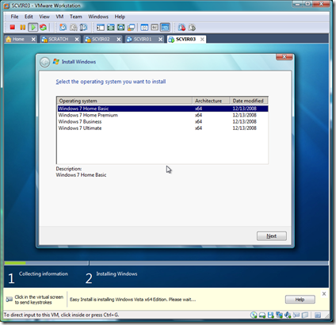Click the Unity mode toolbar icon
The width and height of the screenshot is (336, 325).
pyautogui.click(x=131, y=27)
